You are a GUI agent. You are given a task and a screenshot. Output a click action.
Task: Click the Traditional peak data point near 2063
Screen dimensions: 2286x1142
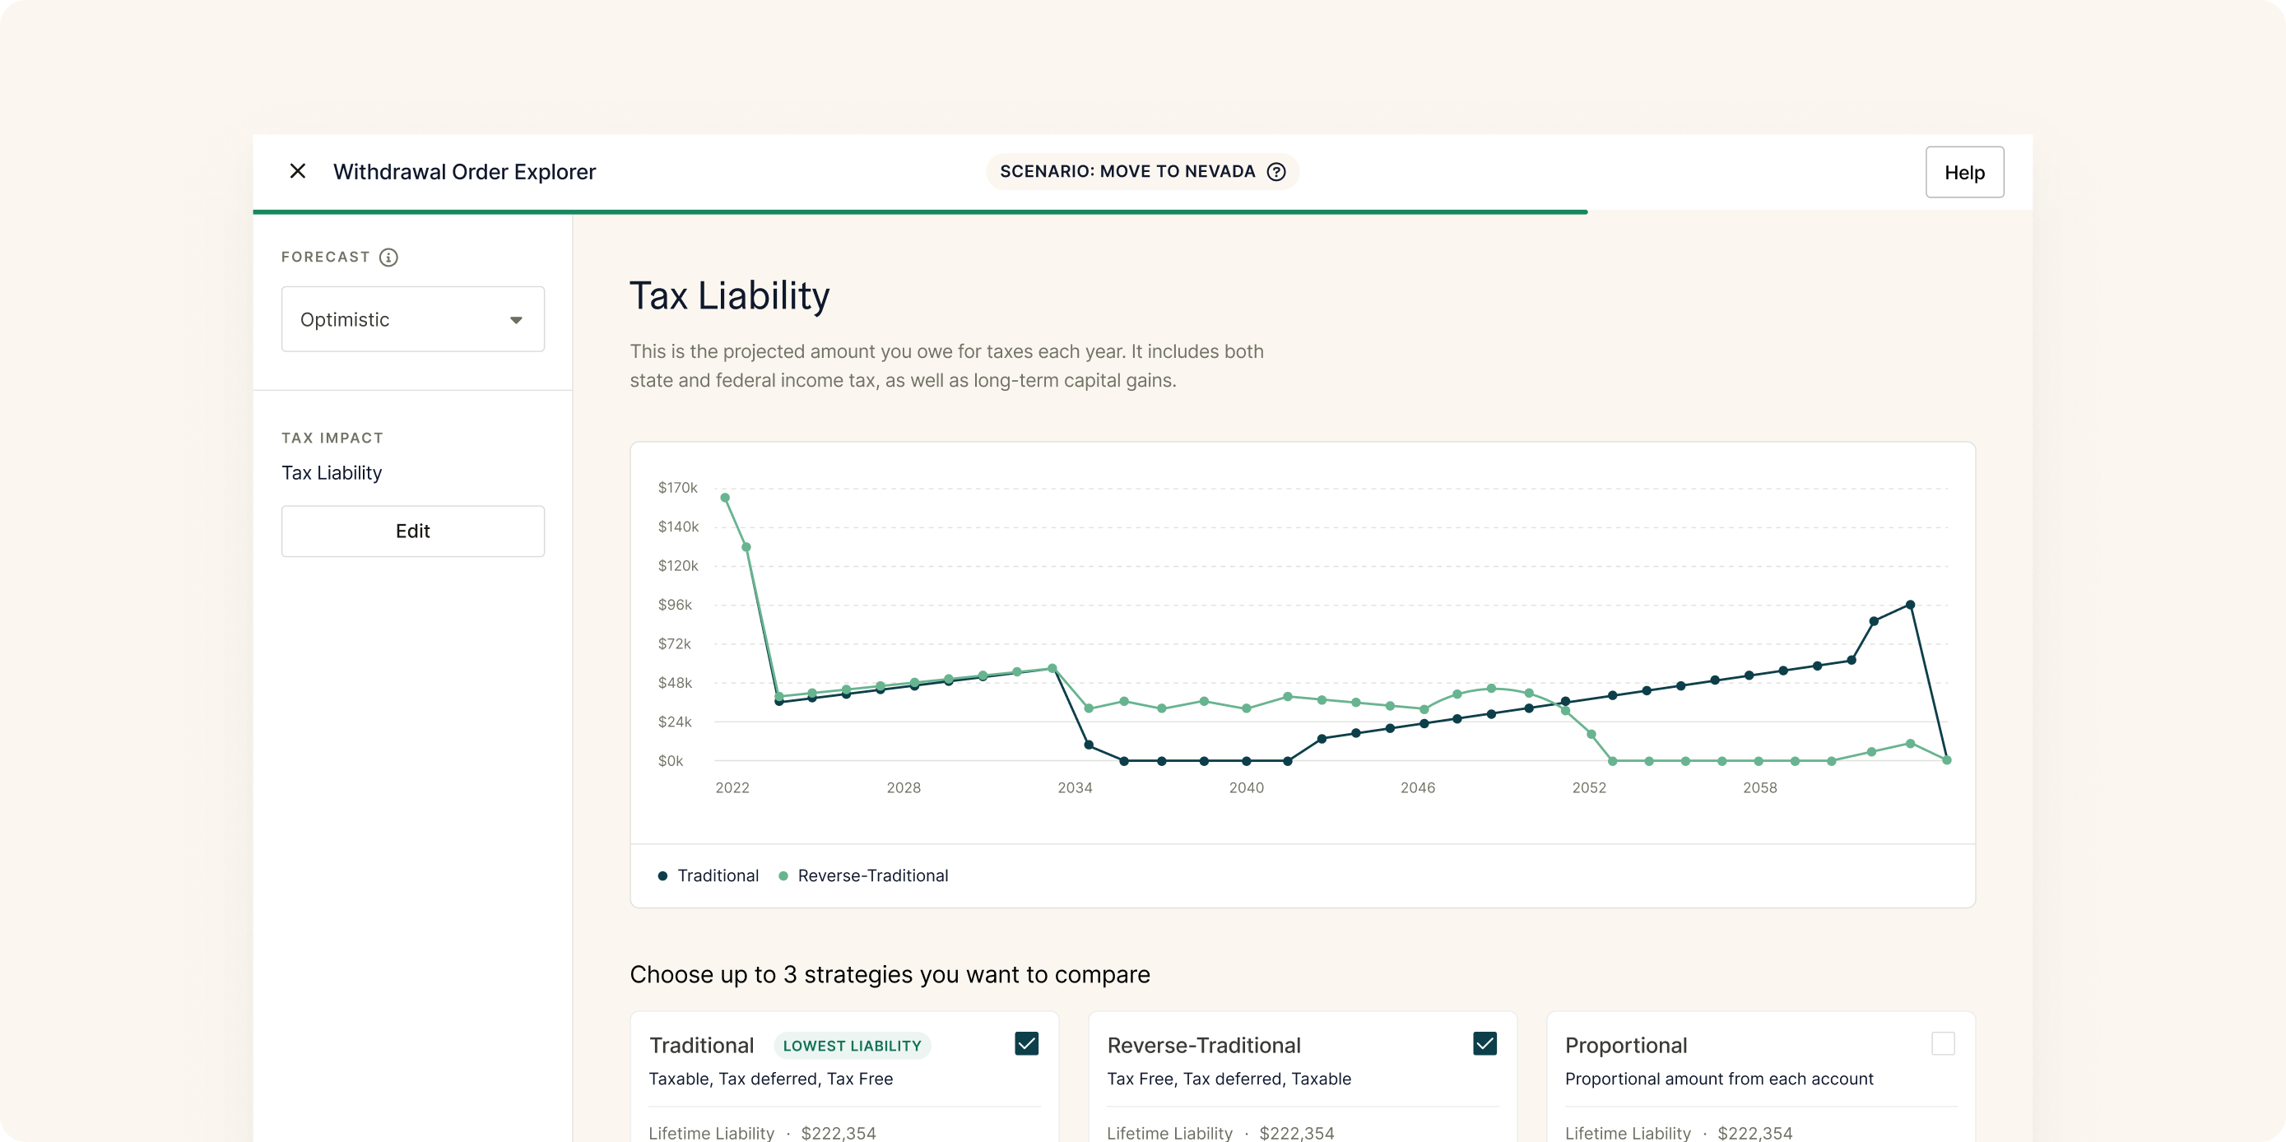tap(1911, 606)
